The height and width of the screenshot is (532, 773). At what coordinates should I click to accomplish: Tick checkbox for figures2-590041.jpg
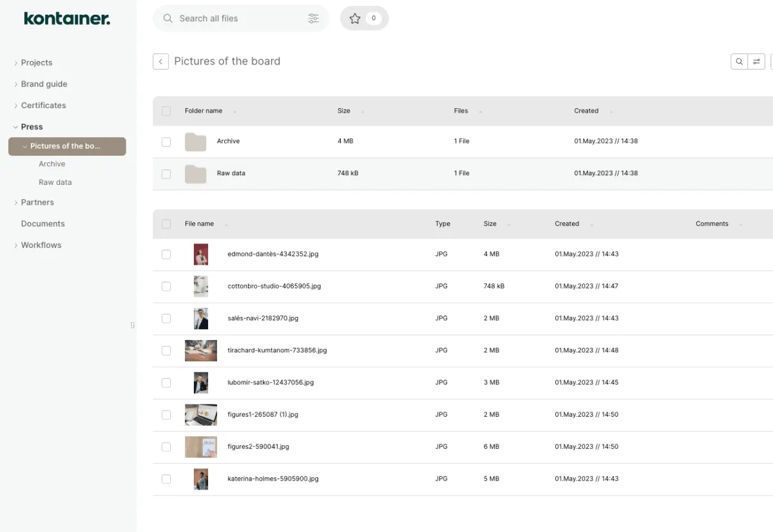(x=166, y=447)
